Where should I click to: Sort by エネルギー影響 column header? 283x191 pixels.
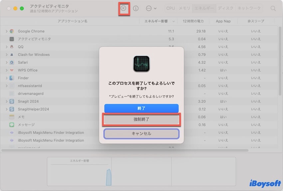(x=157, y=21)
